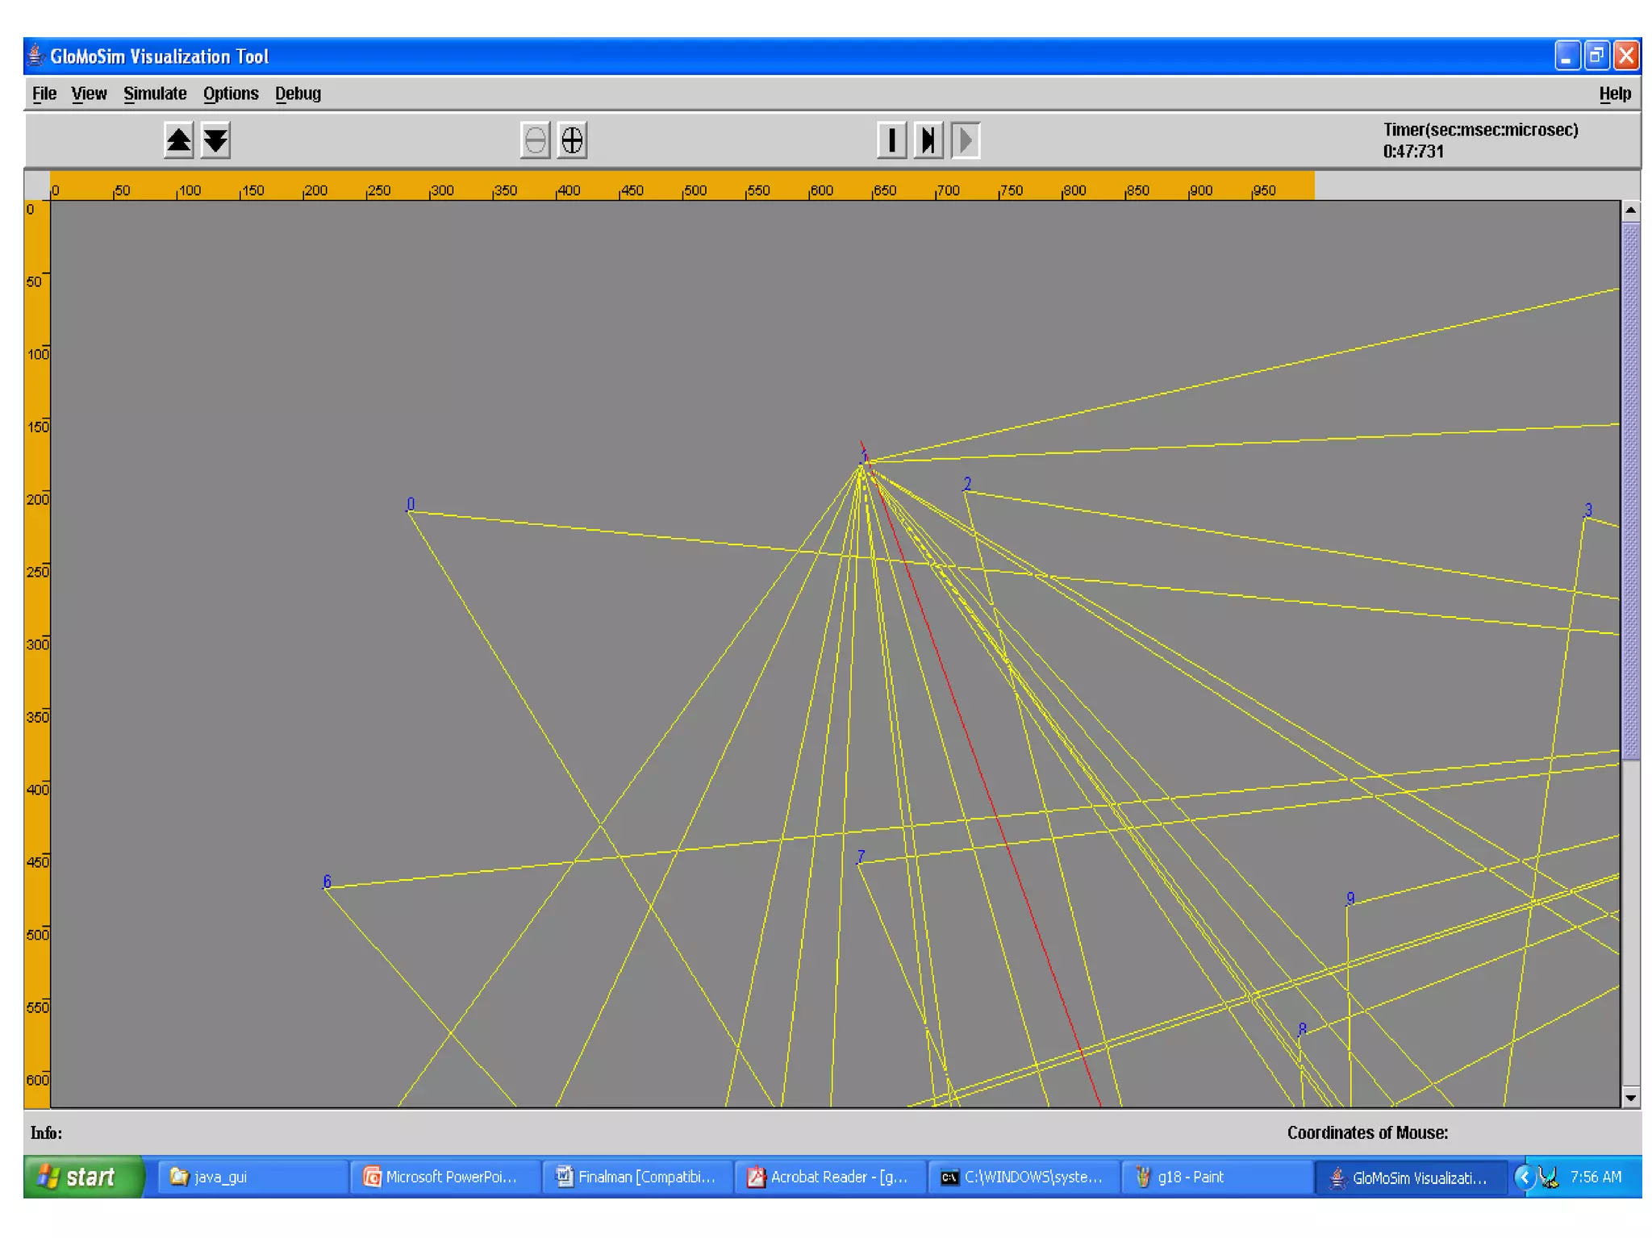The image size is (1652, 1238).
Task: Click the double up-arrow toolbar icon
Action: pos(178,140)
